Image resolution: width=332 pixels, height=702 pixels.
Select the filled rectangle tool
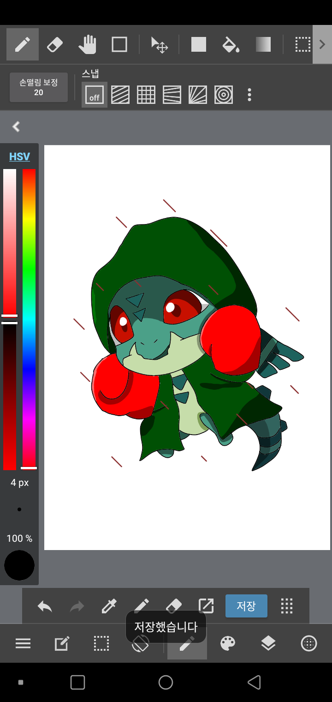point(199,45)
